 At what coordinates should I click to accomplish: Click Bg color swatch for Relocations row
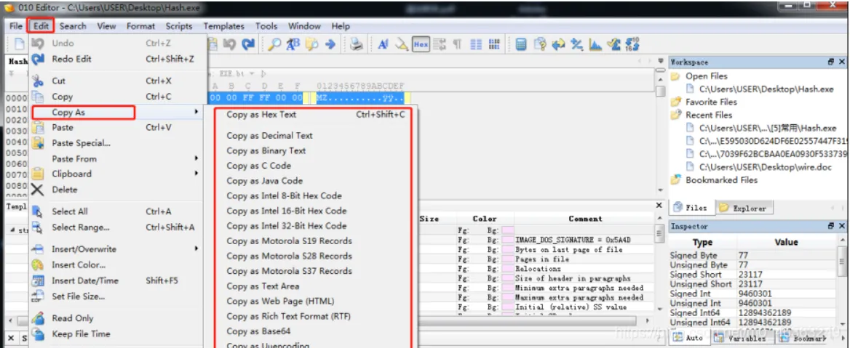pos(507,268)
